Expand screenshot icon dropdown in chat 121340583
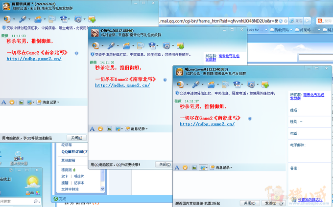Image resolution: width=333 pixels, height=207 pixels. (207, 167)
